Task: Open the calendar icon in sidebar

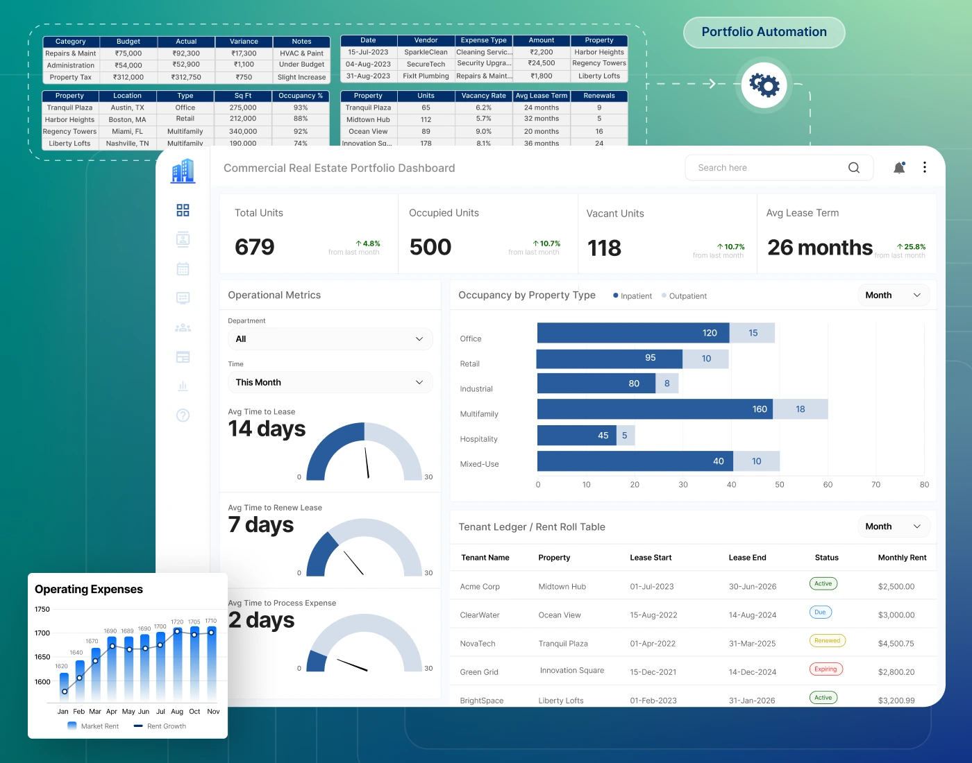Action: 183,268
